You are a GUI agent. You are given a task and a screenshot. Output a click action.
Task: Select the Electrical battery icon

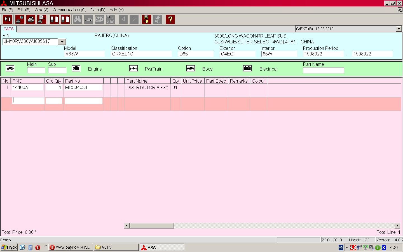[x=247, y=69]
